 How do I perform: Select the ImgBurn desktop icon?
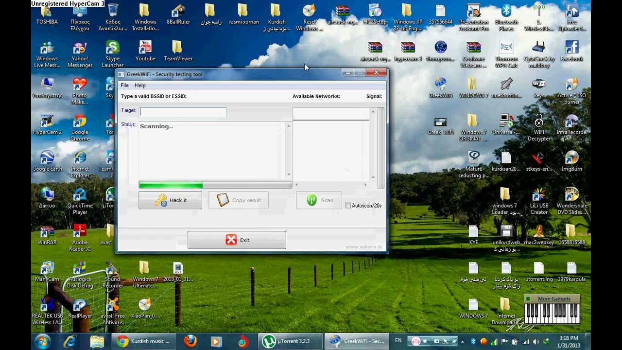coord(571,161)
